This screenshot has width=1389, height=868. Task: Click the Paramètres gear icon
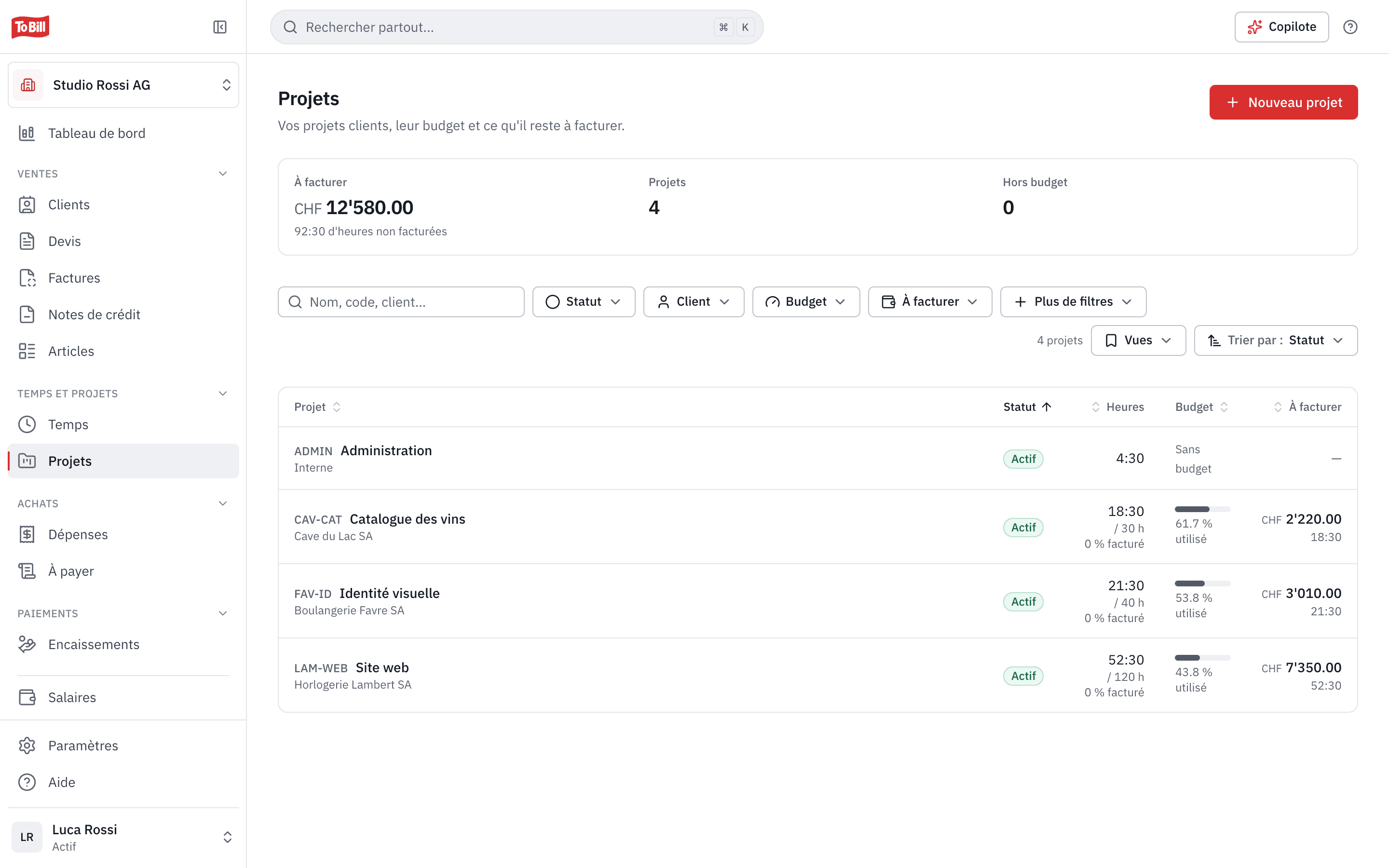tap(27, 746)
